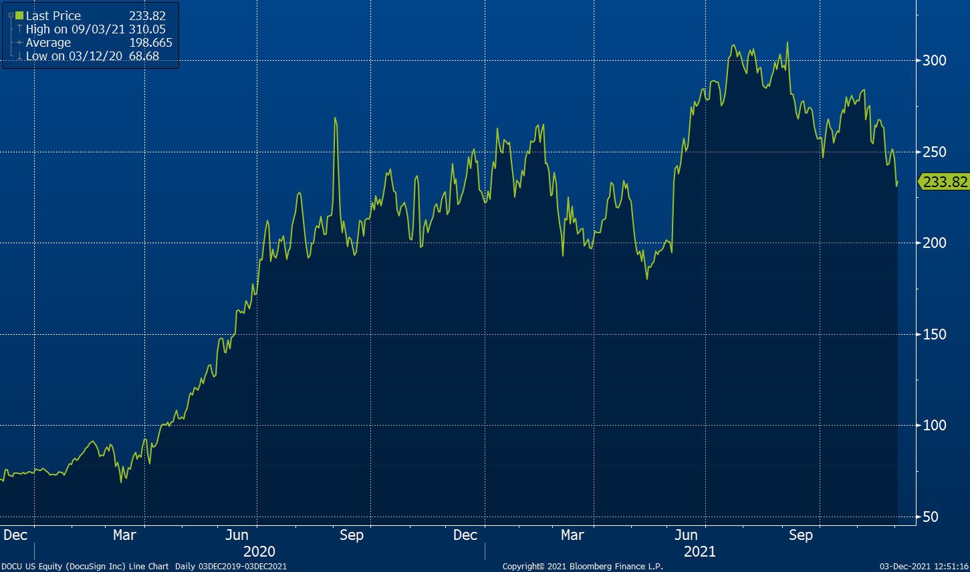Click the legend's 233.82 last price value
This screenshot has width=970, height=572.
[147, 15]
